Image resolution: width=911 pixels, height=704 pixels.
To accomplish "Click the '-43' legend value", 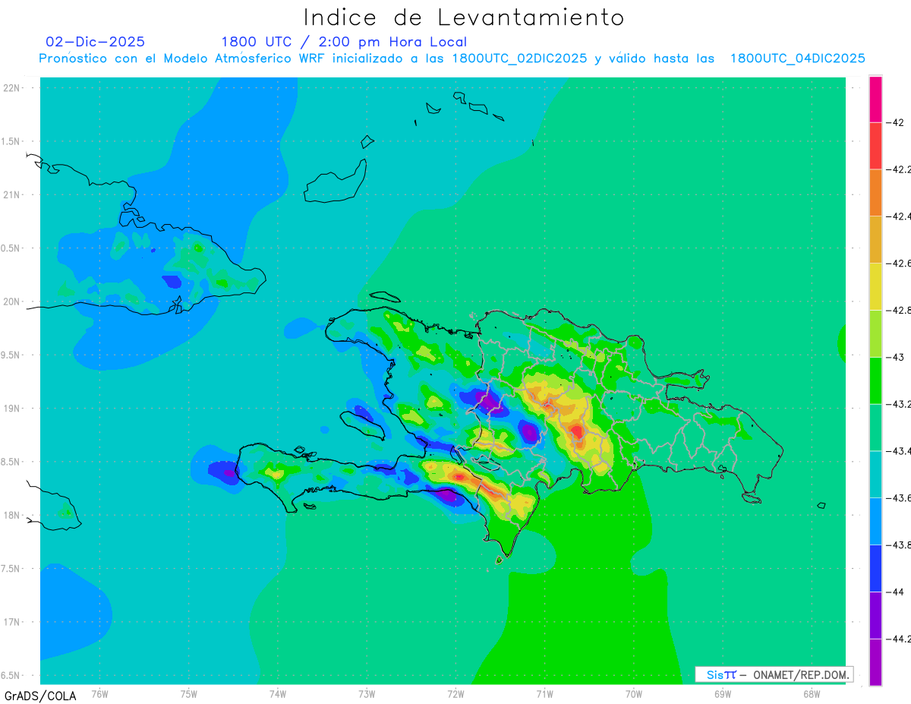I will tap(895, 357).
